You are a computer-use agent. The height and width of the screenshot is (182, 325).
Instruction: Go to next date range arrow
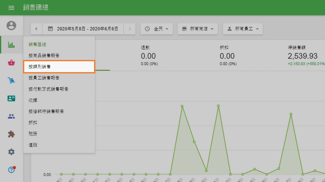[x=130, y=29]
